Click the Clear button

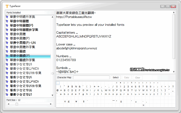138,77
